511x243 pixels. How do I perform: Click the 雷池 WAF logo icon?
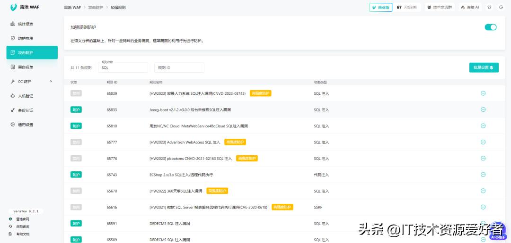pos(14,8)
